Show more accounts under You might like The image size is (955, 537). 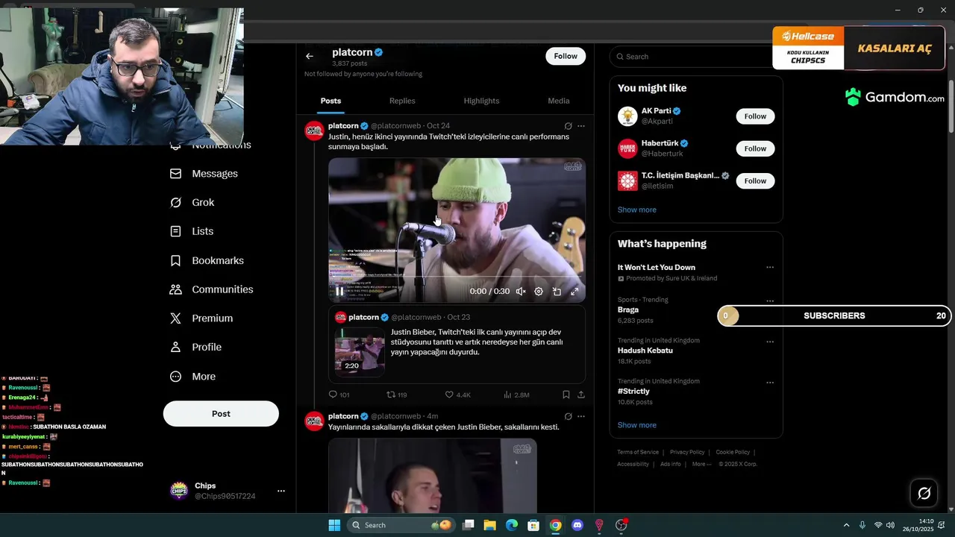pos(637,210)
